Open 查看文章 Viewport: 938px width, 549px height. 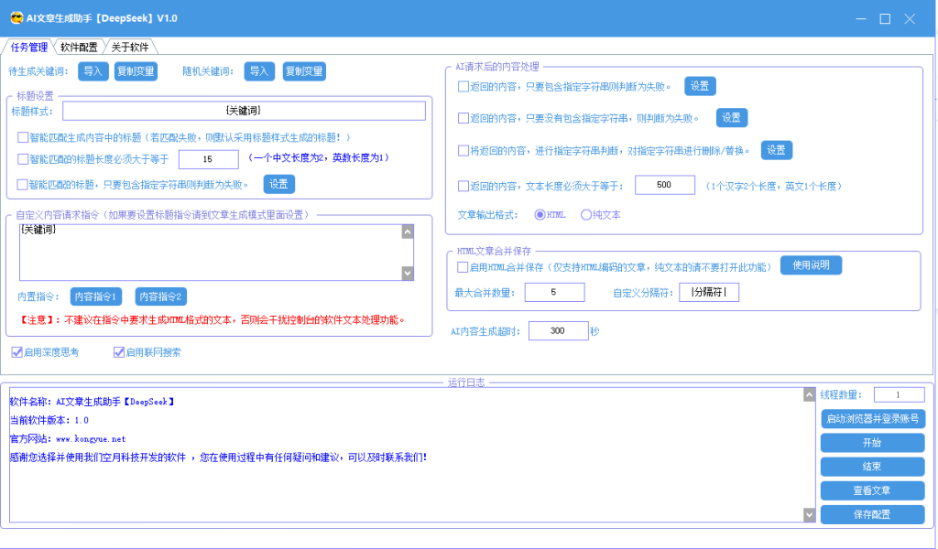(873, 490)
